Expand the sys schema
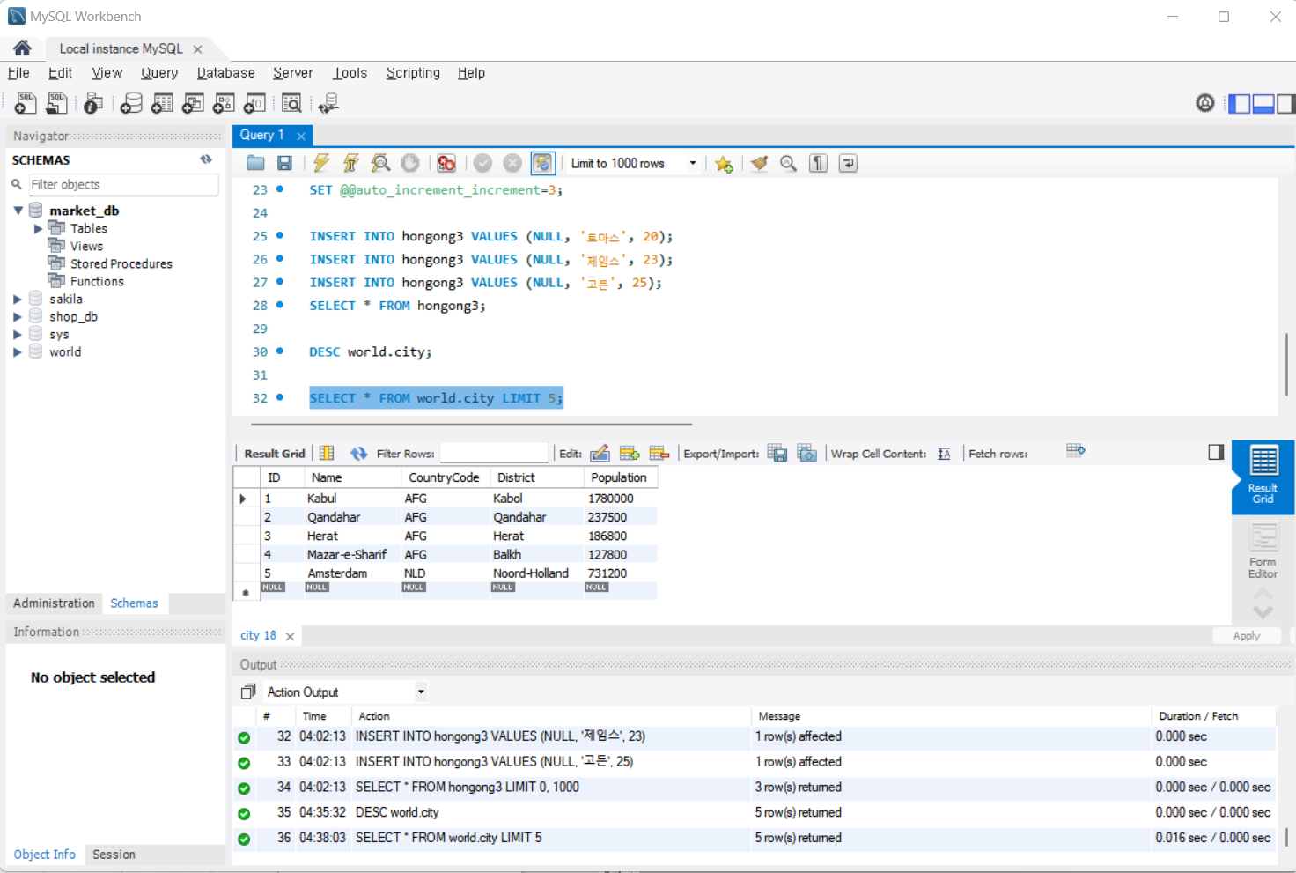The width and height of the screenshot is (1296, 873). 17,334
